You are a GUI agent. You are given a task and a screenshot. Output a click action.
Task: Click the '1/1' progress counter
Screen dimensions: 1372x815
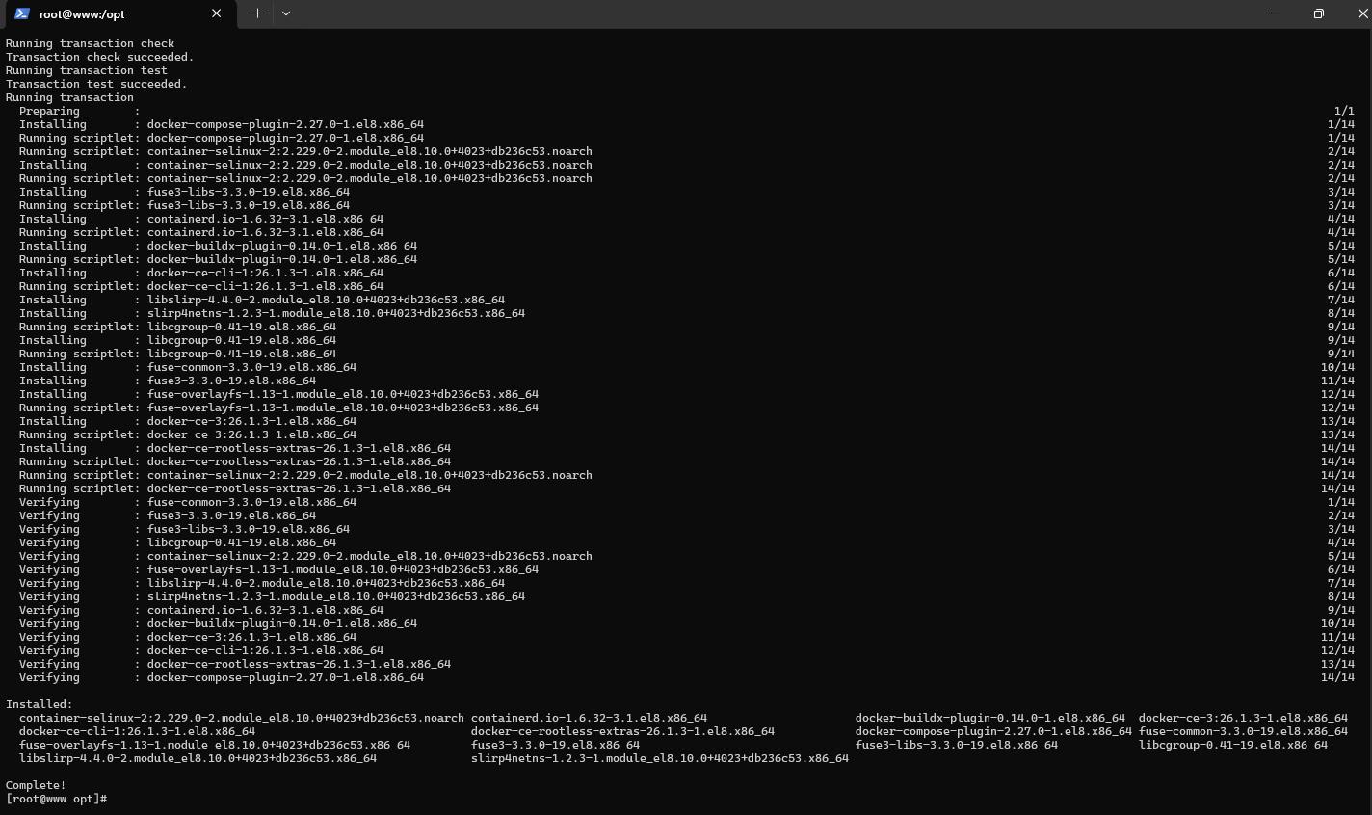click(x=1344, y=111)
